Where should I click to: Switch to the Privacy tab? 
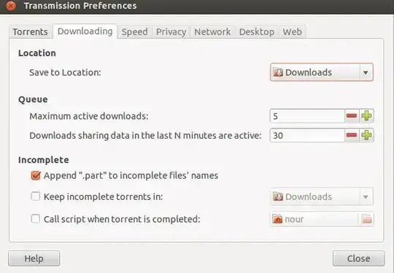[x=171, y=32]
